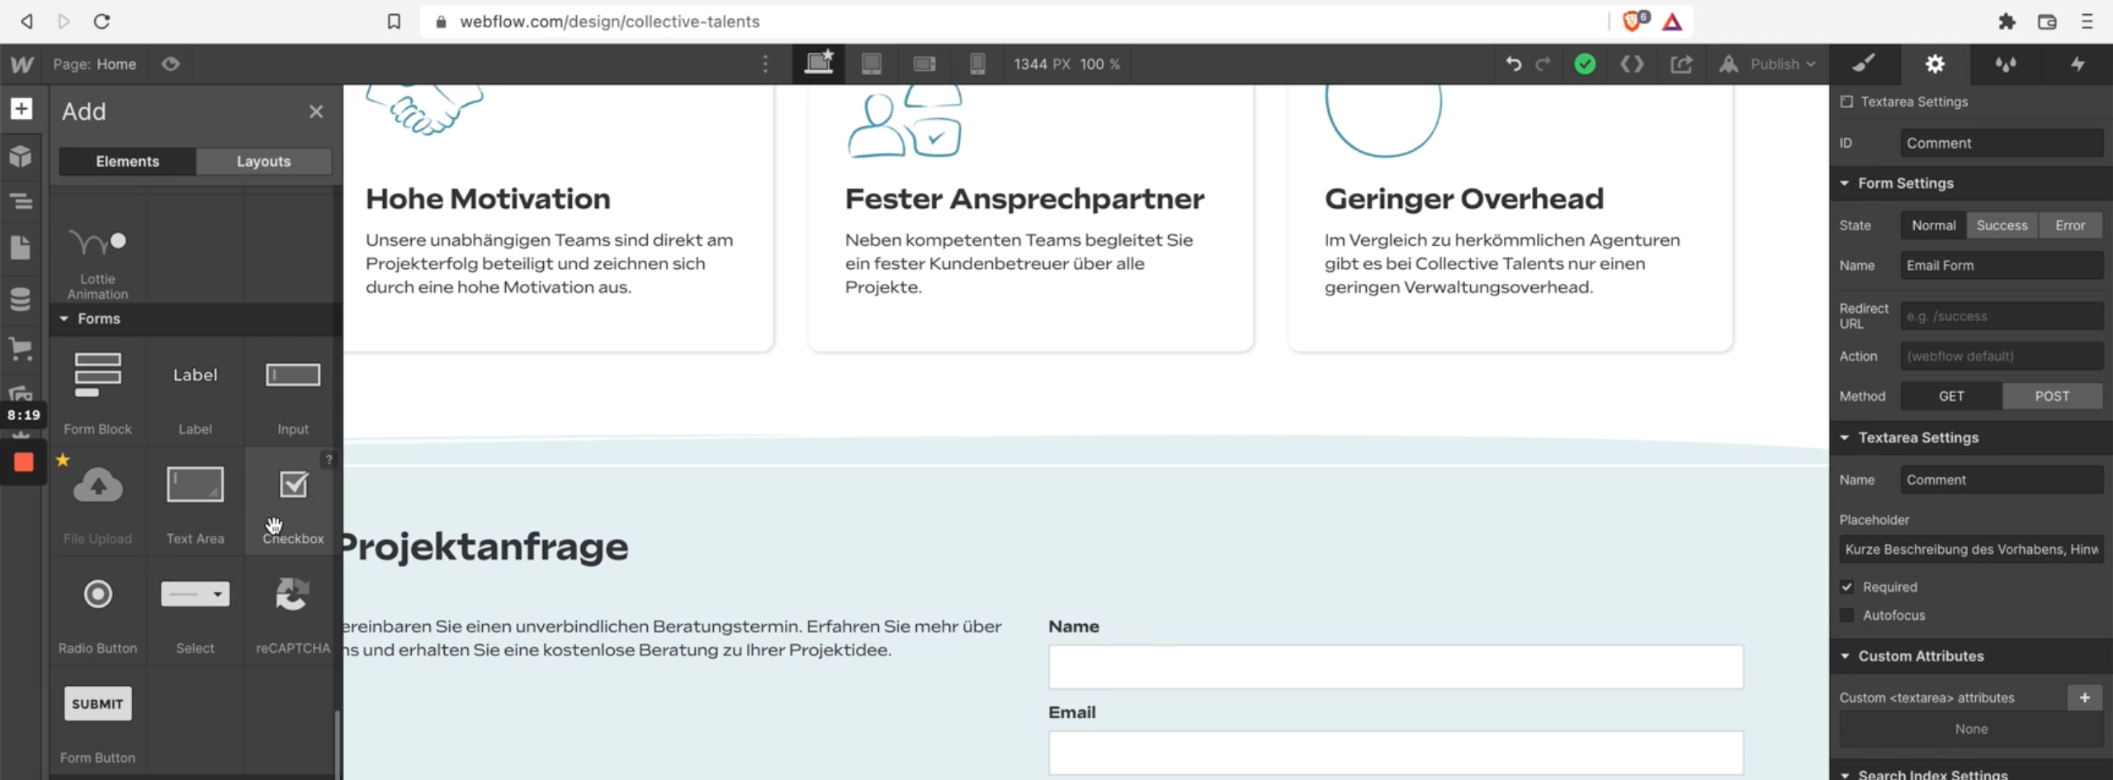This screenshot has width=2113, height=780.
Task: Open the export code icon
Action: [x=1632, y=64]
